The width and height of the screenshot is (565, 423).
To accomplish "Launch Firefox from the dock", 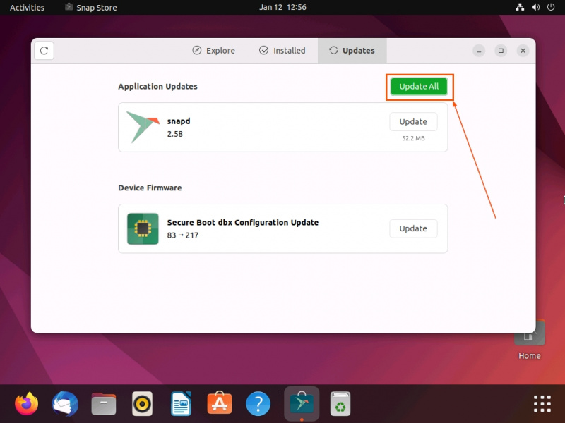I will click(26, 403).
